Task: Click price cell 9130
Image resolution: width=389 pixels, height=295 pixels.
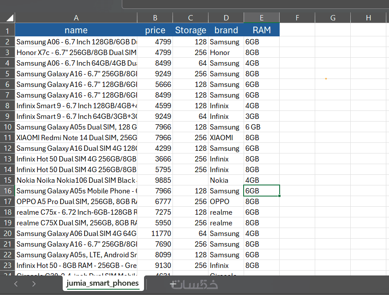Action: coord(155,265)
